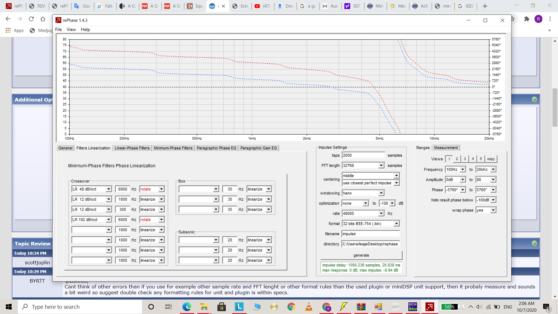
Task: Click browser back arrow icon
Action: [x=8, y=19]
